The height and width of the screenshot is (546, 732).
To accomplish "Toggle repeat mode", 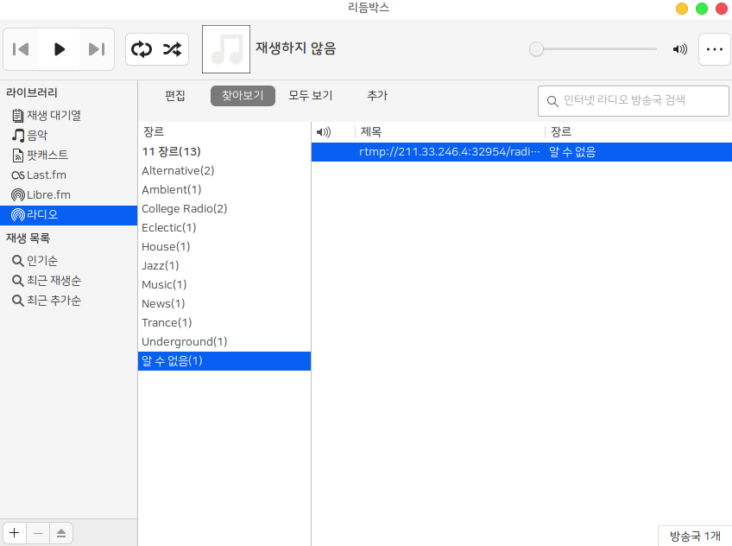I will coord(142,49).
